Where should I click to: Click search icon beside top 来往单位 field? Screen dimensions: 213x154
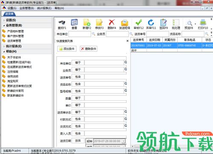pos(94,34)
